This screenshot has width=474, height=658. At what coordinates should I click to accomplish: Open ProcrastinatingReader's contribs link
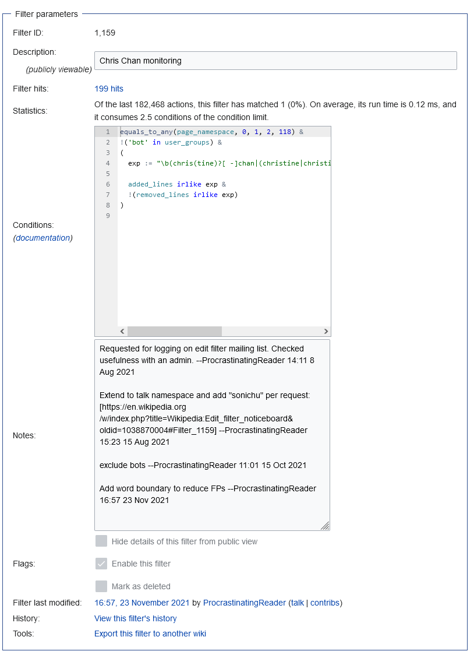coord(325,603)
